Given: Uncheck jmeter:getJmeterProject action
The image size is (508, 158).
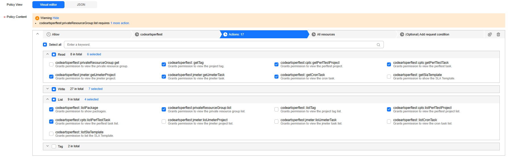Looking at the screenshot, I should tap(51, 77).
